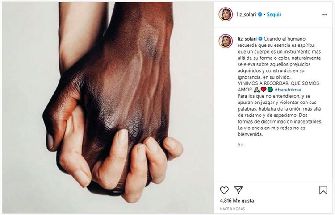Click the HACE 9 HORAS timestamp
335x215 pixels.
pyautogui.click(x=232, y=209)
